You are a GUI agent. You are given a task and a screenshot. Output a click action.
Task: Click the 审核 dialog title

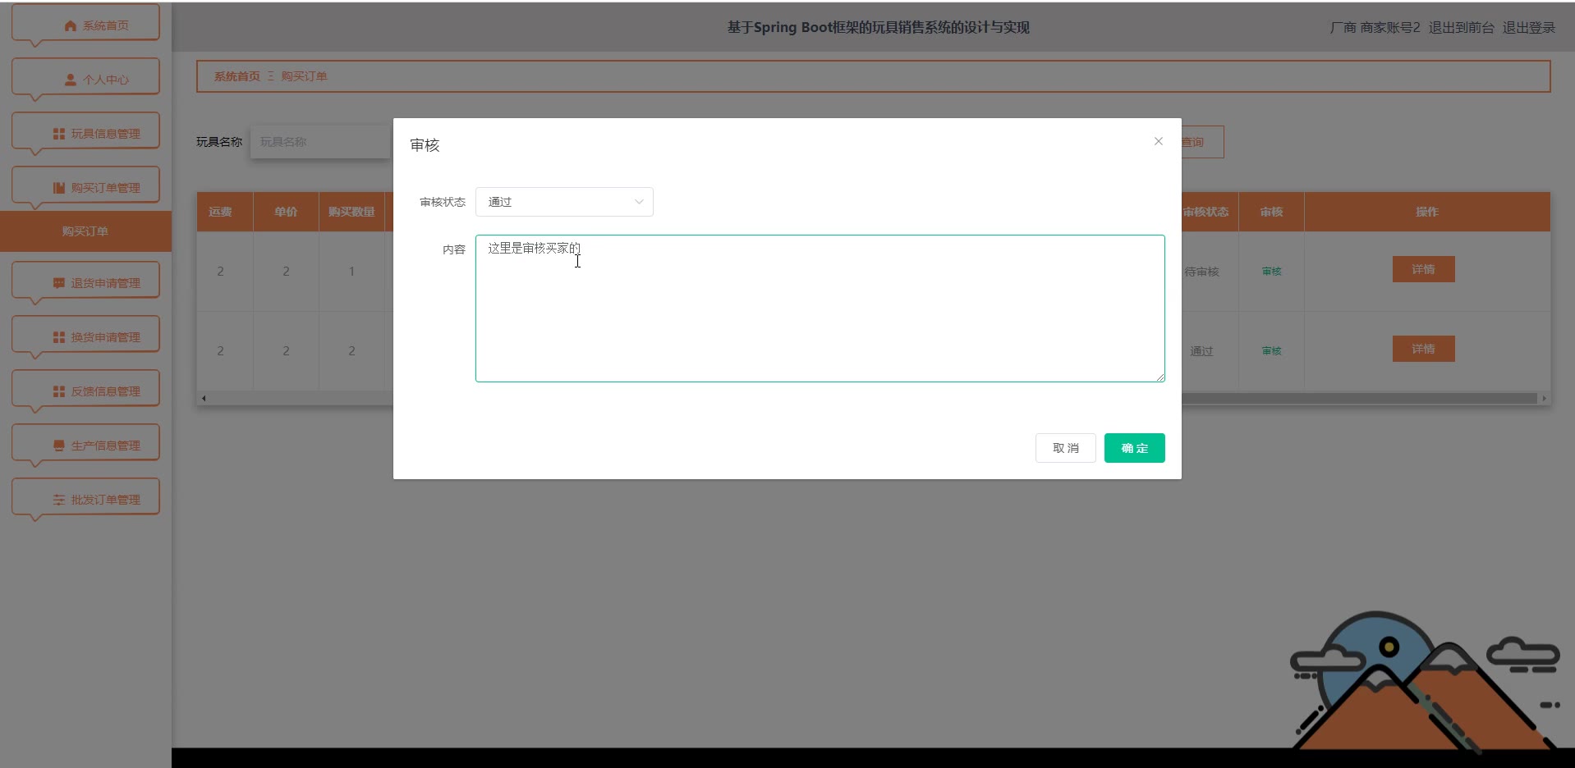point(425,145)
